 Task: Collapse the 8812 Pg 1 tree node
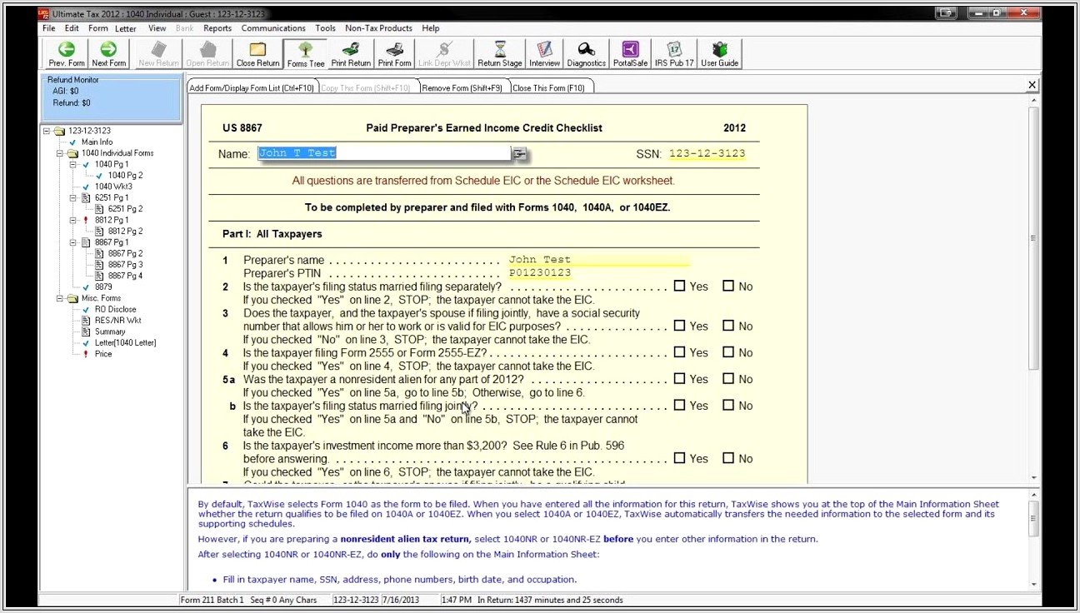pyautogui.click(x=73, y=220)
